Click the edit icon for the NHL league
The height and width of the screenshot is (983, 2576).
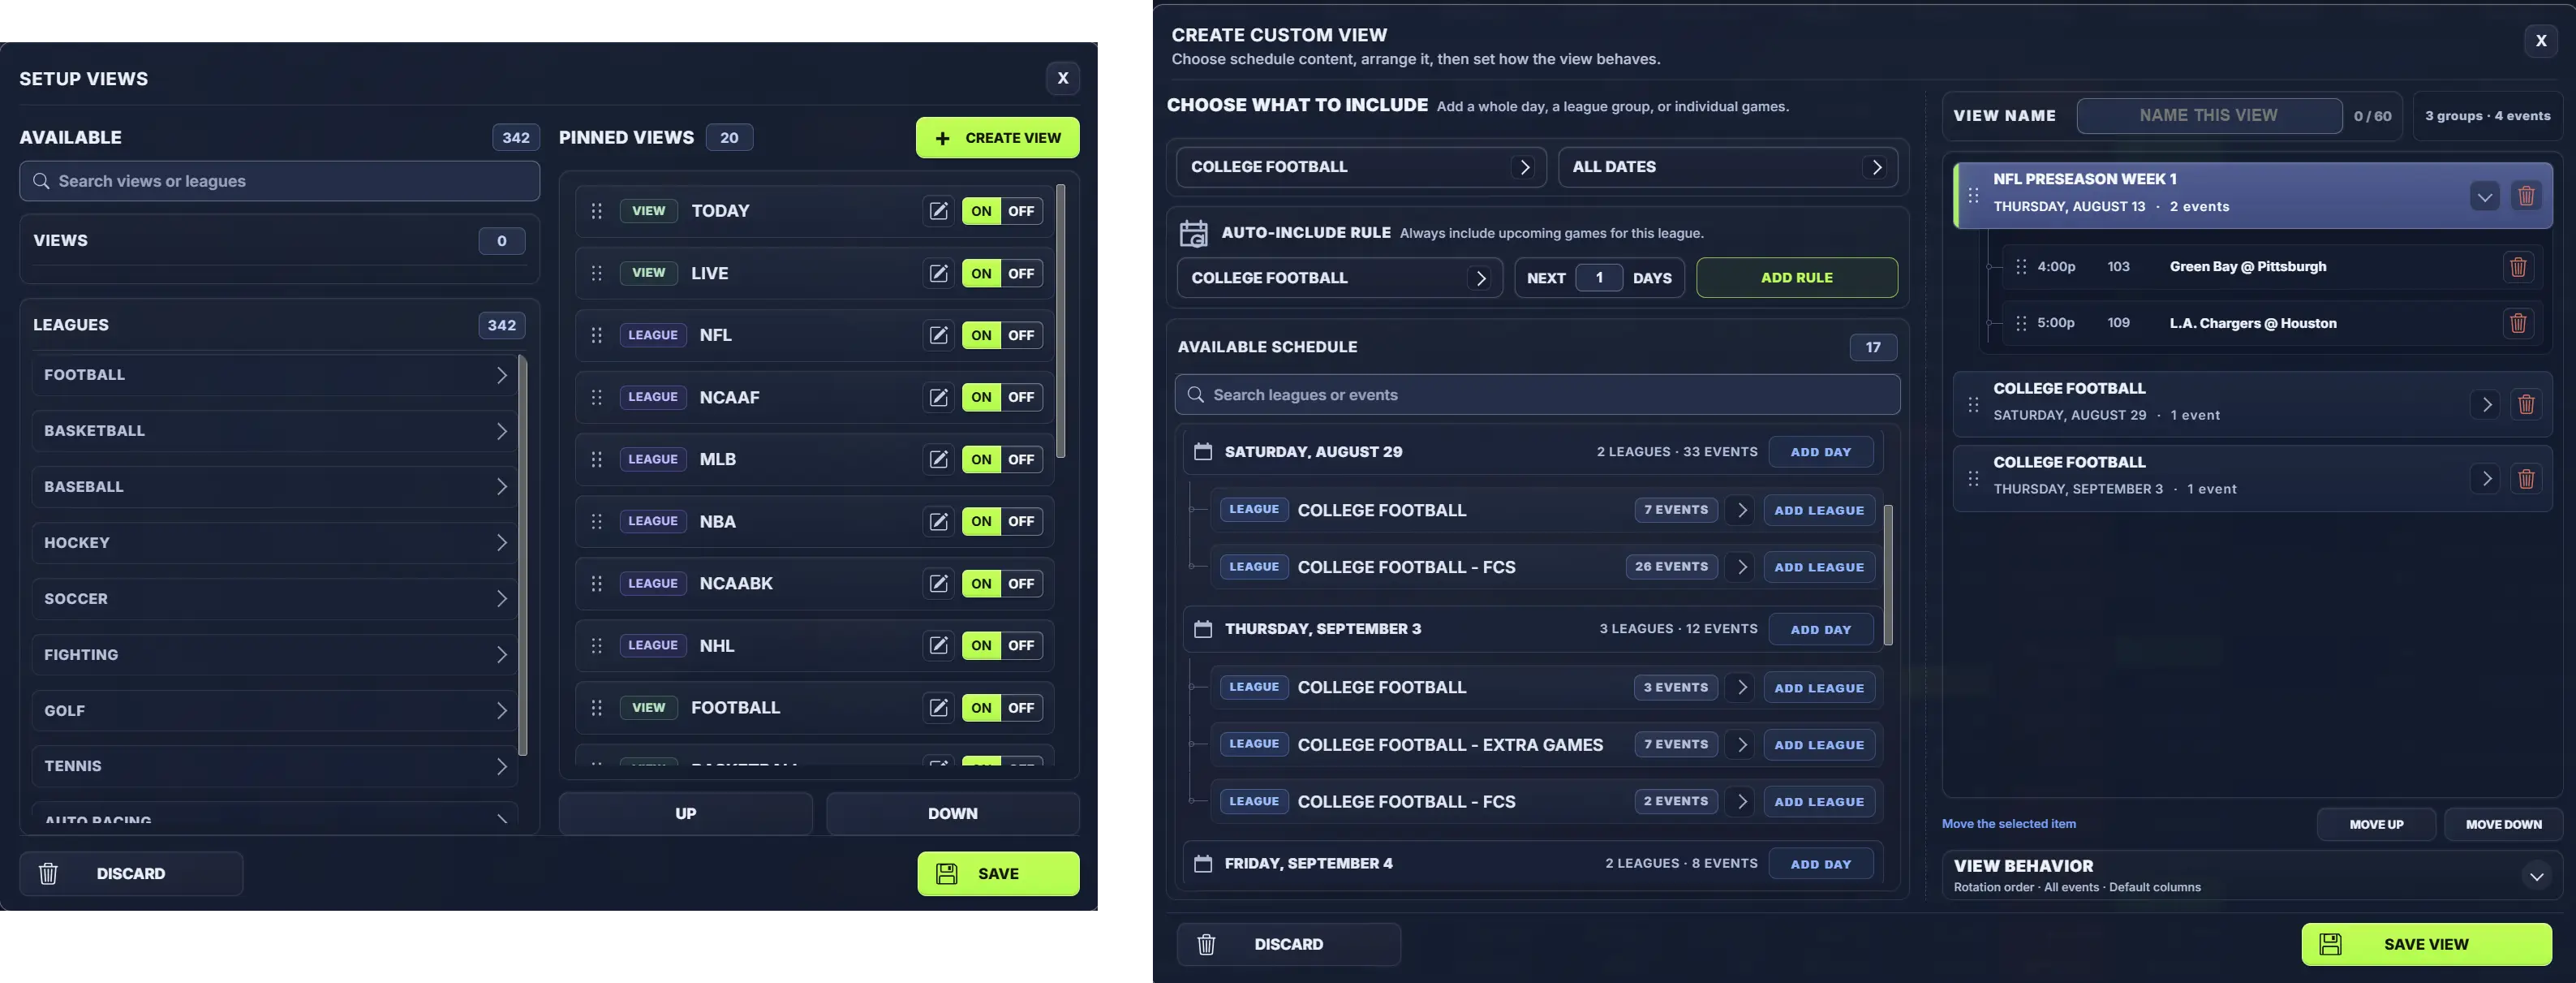tap(938, 645)
